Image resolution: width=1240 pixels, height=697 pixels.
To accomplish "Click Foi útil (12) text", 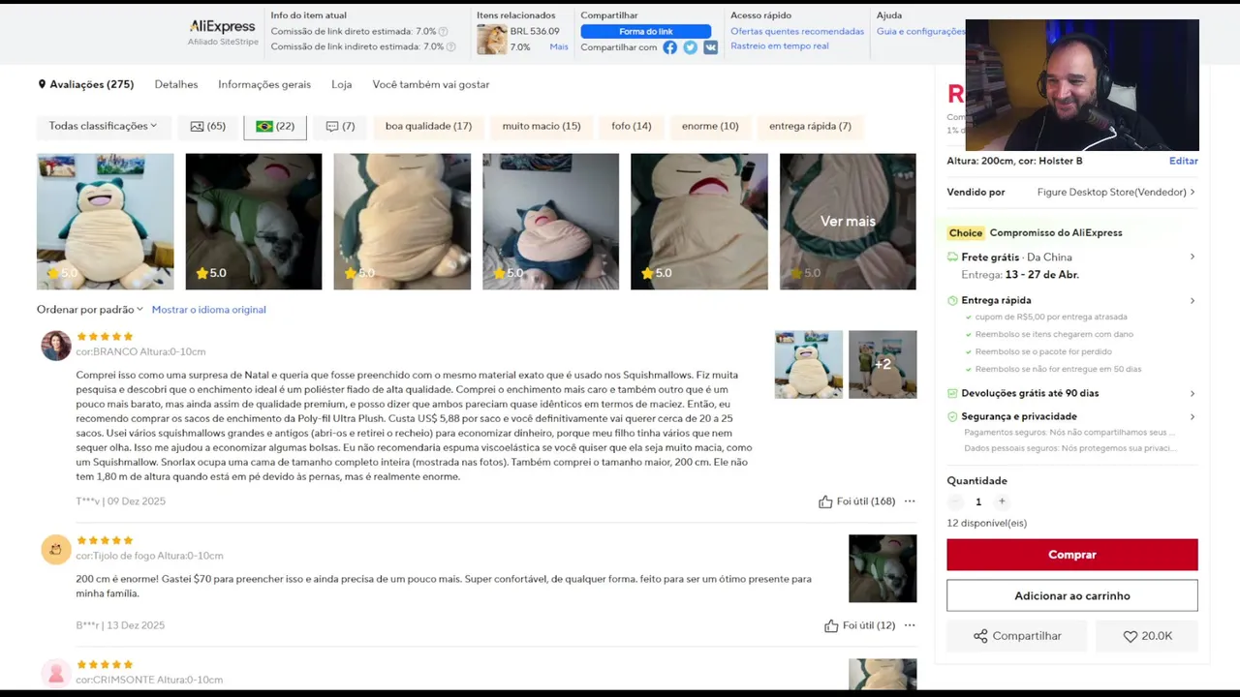I will 869,625.
